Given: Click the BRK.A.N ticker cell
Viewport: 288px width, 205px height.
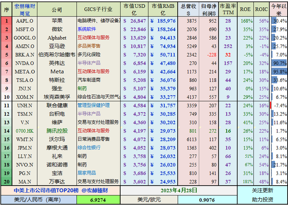Looking at the screenshot, I should tap(25, 55).
